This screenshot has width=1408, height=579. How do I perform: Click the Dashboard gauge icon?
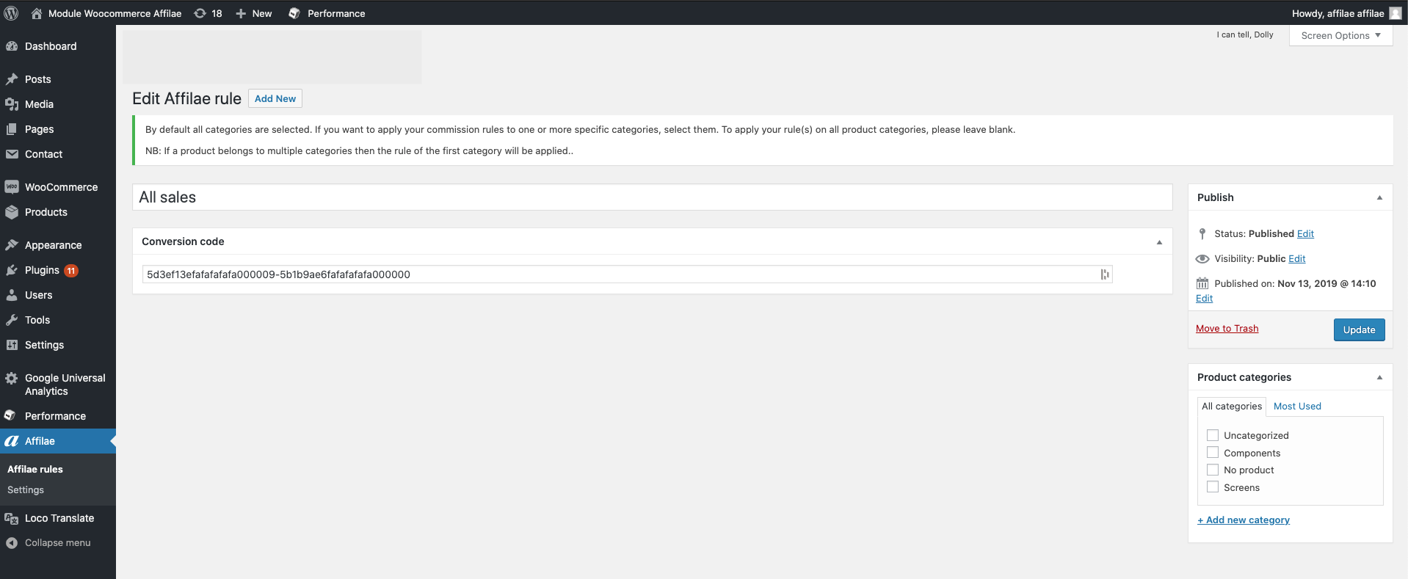coord(12,46)
